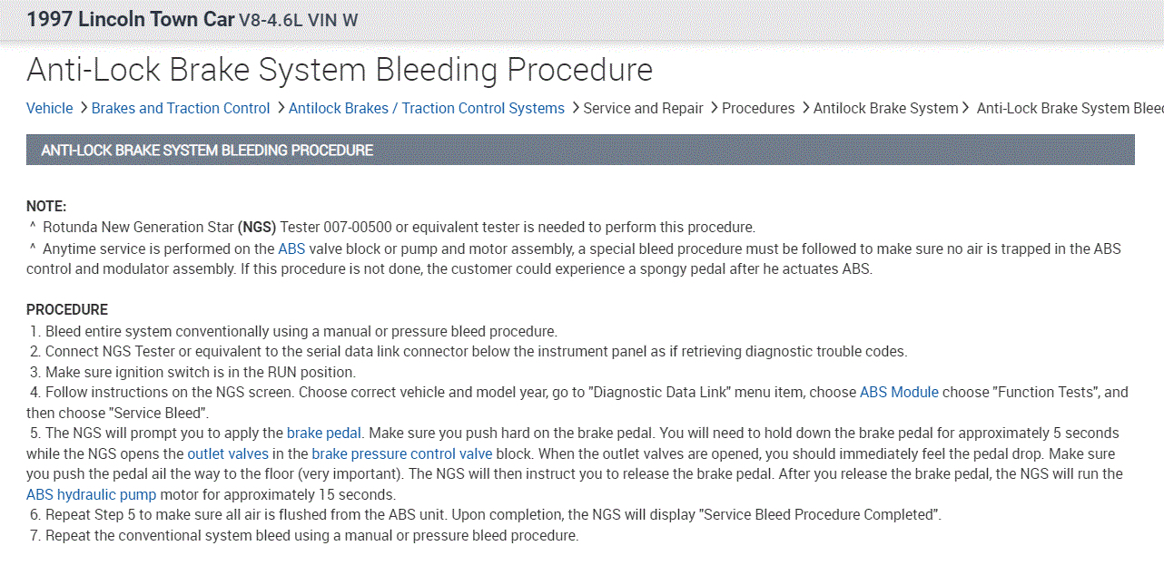1164x575 pixels.
Task: Click the truncated last breadcrumb at far right
Action: [1070, 109]
